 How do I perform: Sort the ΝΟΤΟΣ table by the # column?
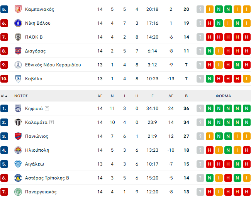3,96
